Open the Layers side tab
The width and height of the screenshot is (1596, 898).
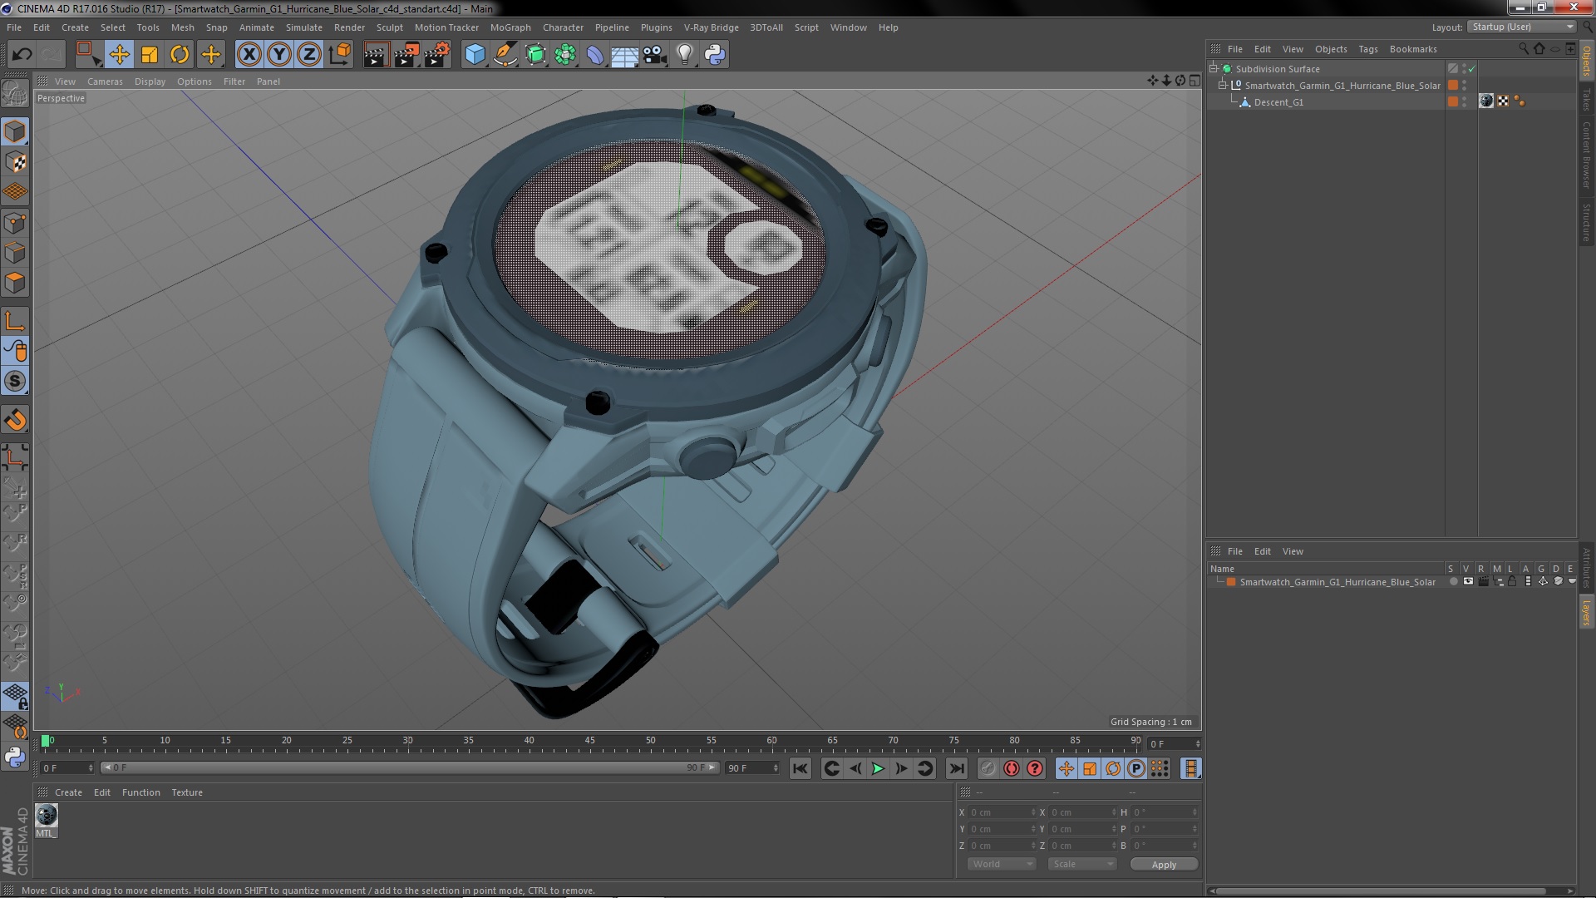tap(1587, 612)
